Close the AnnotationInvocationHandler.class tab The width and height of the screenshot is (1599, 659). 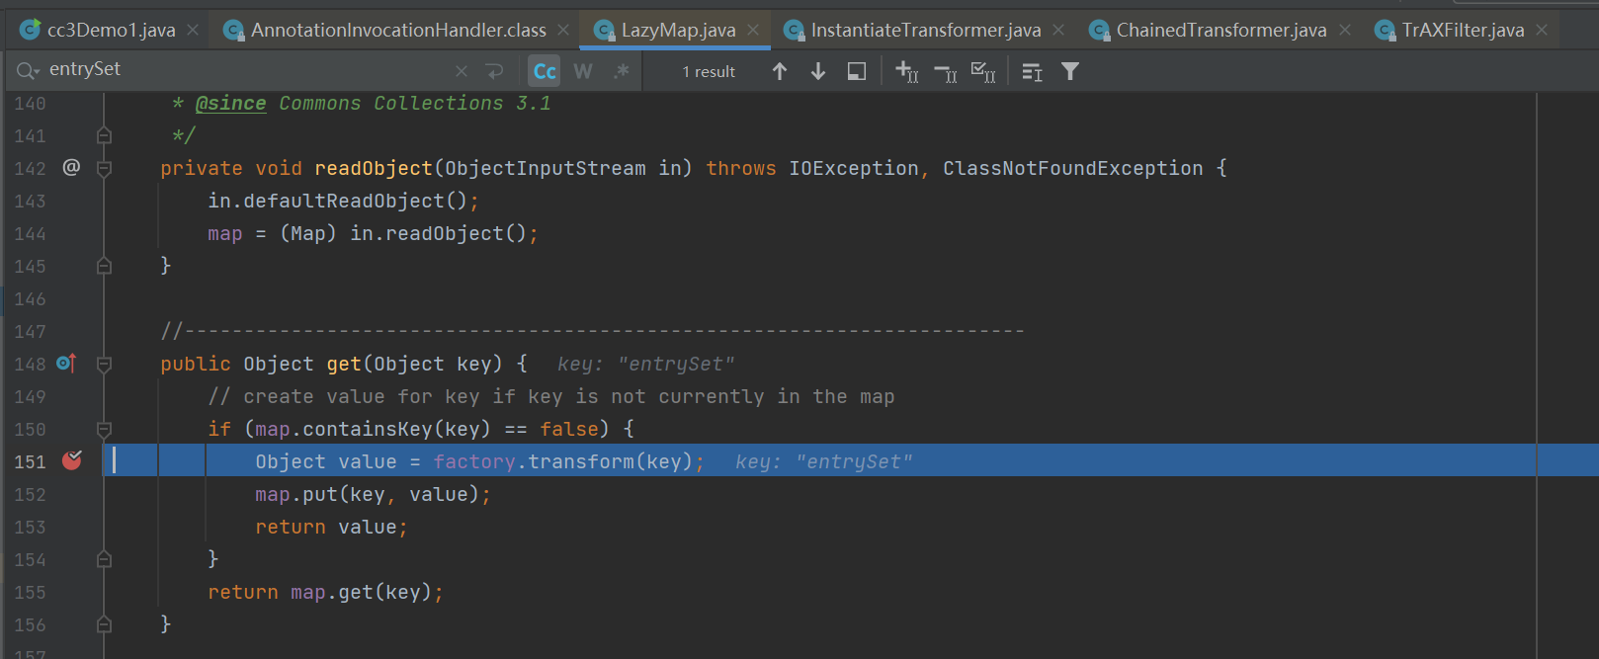[x=563, y=31]
